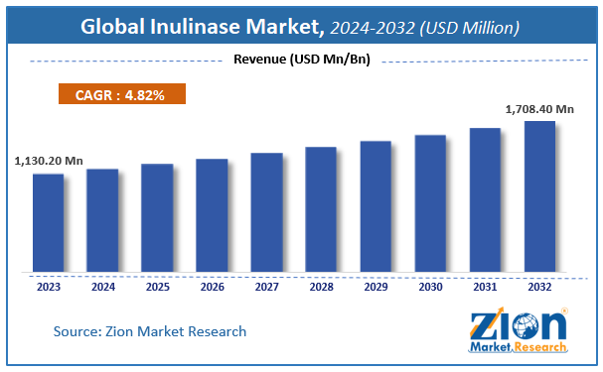Click the globe in the Zion logo
The width and height of the screenshot is (603, 372).
525,326
